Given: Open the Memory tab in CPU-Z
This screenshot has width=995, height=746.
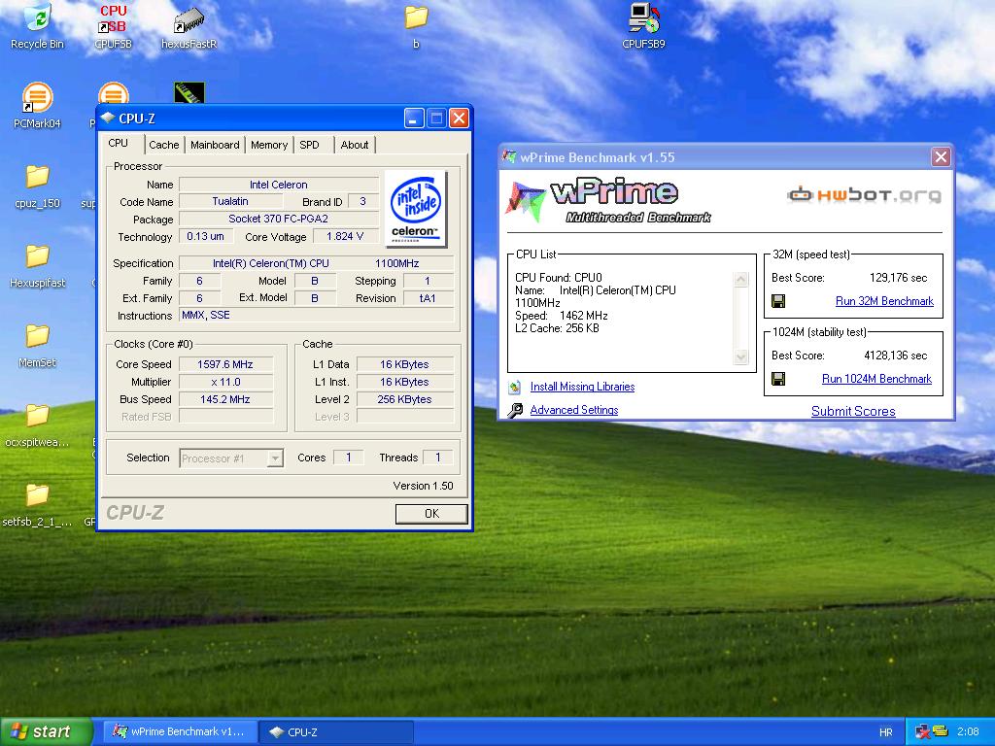Looking at the screenshot, I should click(x=269, y=145).
